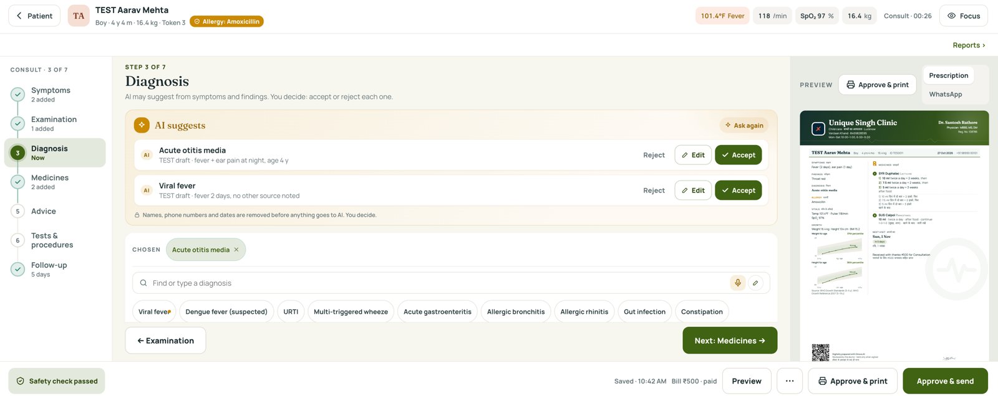Open the three-dots more options menu

(x=790, y=381)
